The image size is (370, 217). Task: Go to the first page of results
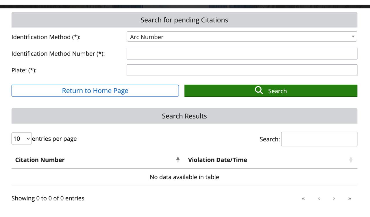(x=303, y=198)
